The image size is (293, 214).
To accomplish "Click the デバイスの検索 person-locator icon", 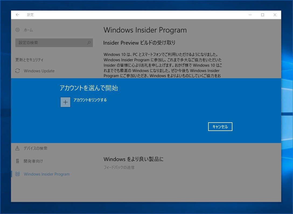I will (x=18, y=148).
